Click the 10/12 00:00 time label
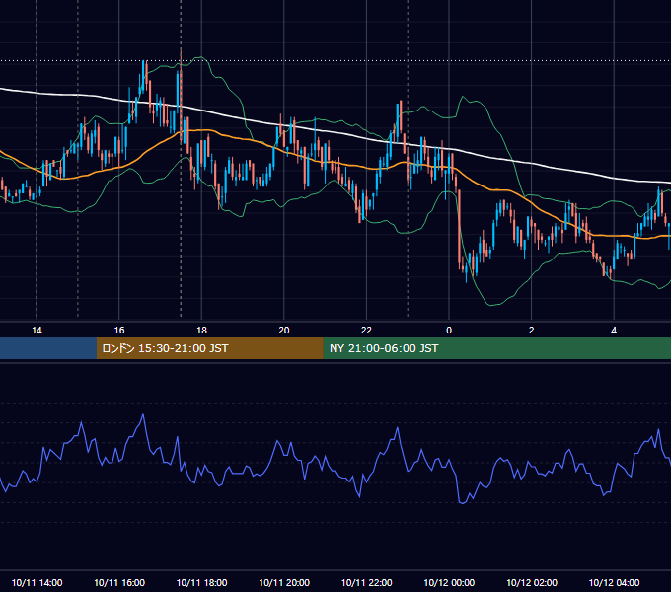 tap(449, 582)
